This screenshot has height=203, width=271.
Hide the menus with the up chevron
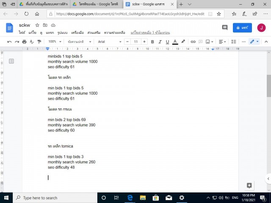click(x=266, y=41)
